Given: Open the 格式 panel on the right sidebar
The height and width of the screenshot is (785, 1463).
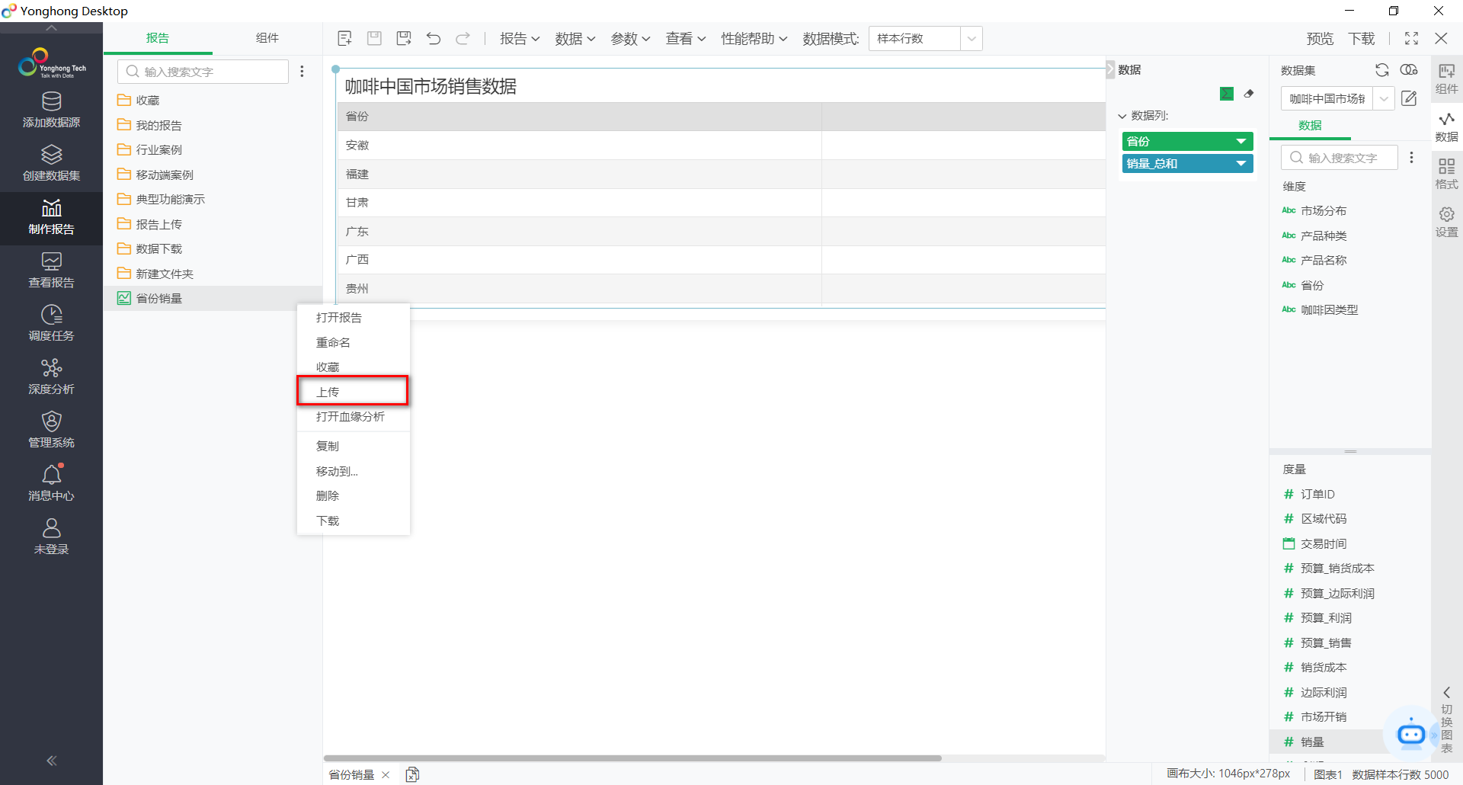Looking at the screenshot, I should (x=1446, y=174).
